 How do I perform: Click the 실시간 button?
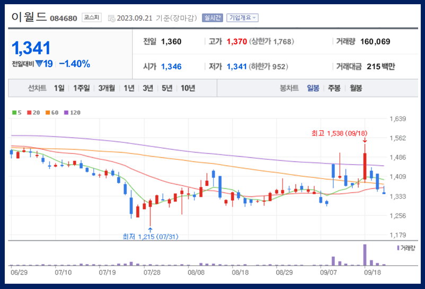(212, 18)
